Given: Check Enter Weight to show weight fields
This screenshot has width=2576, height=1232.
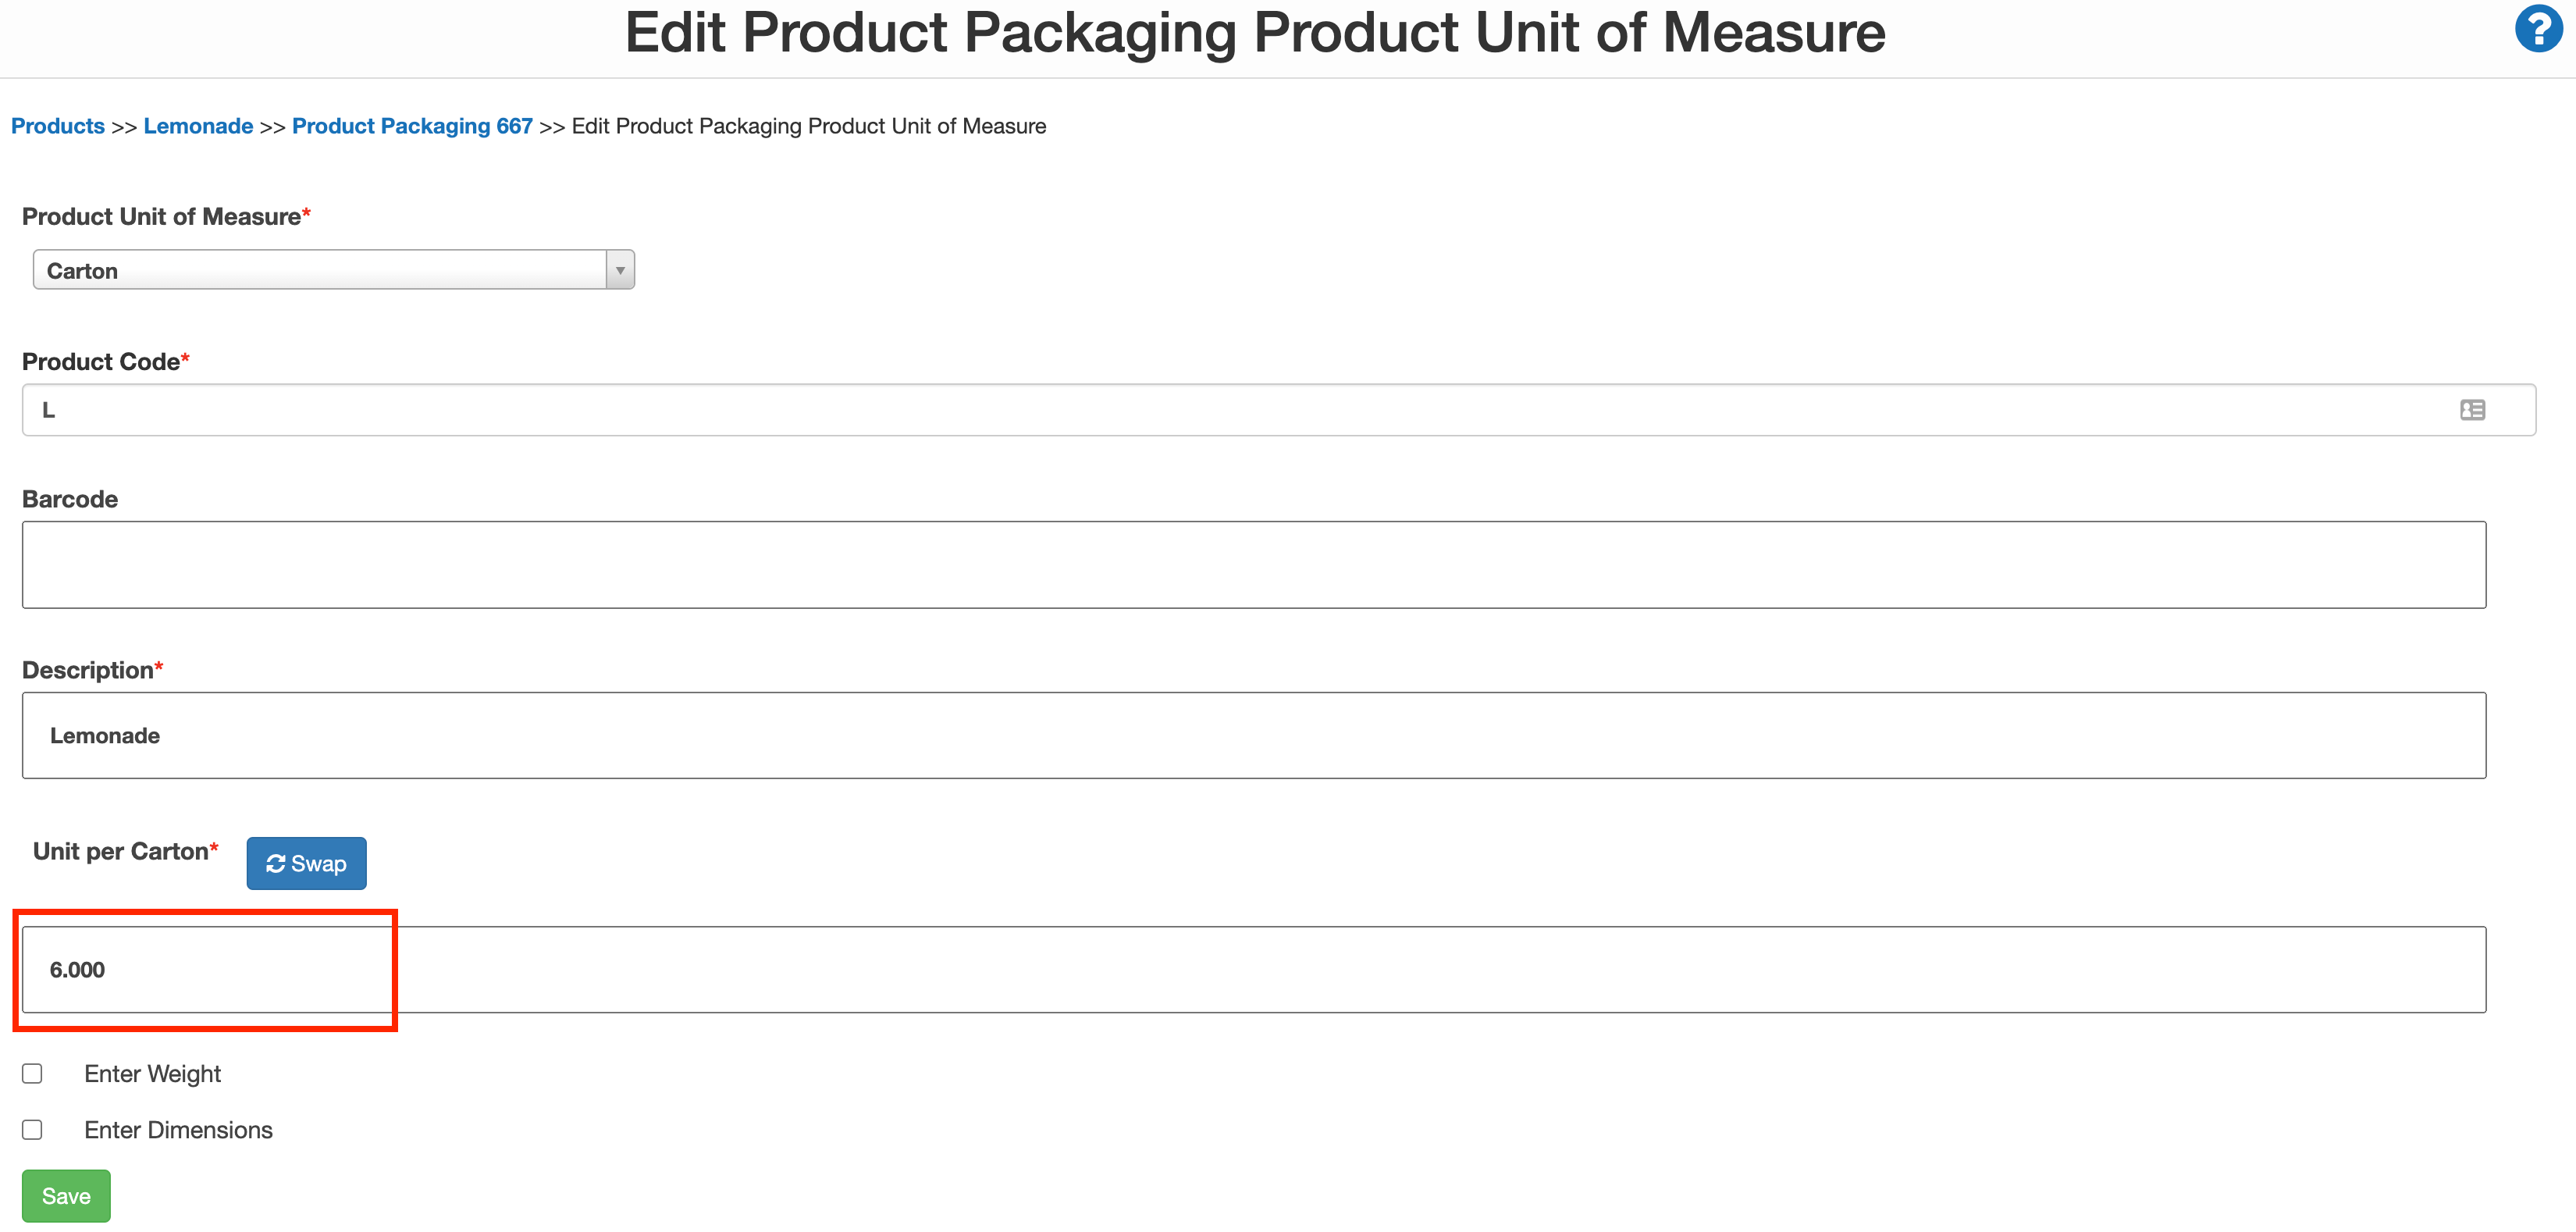Looking at the screenshot, I should pyautogui.click(x=32, y=1073).
